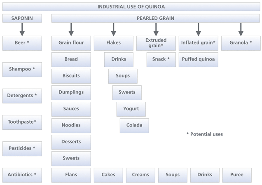This screenshot has height=185, width=262.
Task: Click the Toothpaste box
Action: tap(22, 122)
